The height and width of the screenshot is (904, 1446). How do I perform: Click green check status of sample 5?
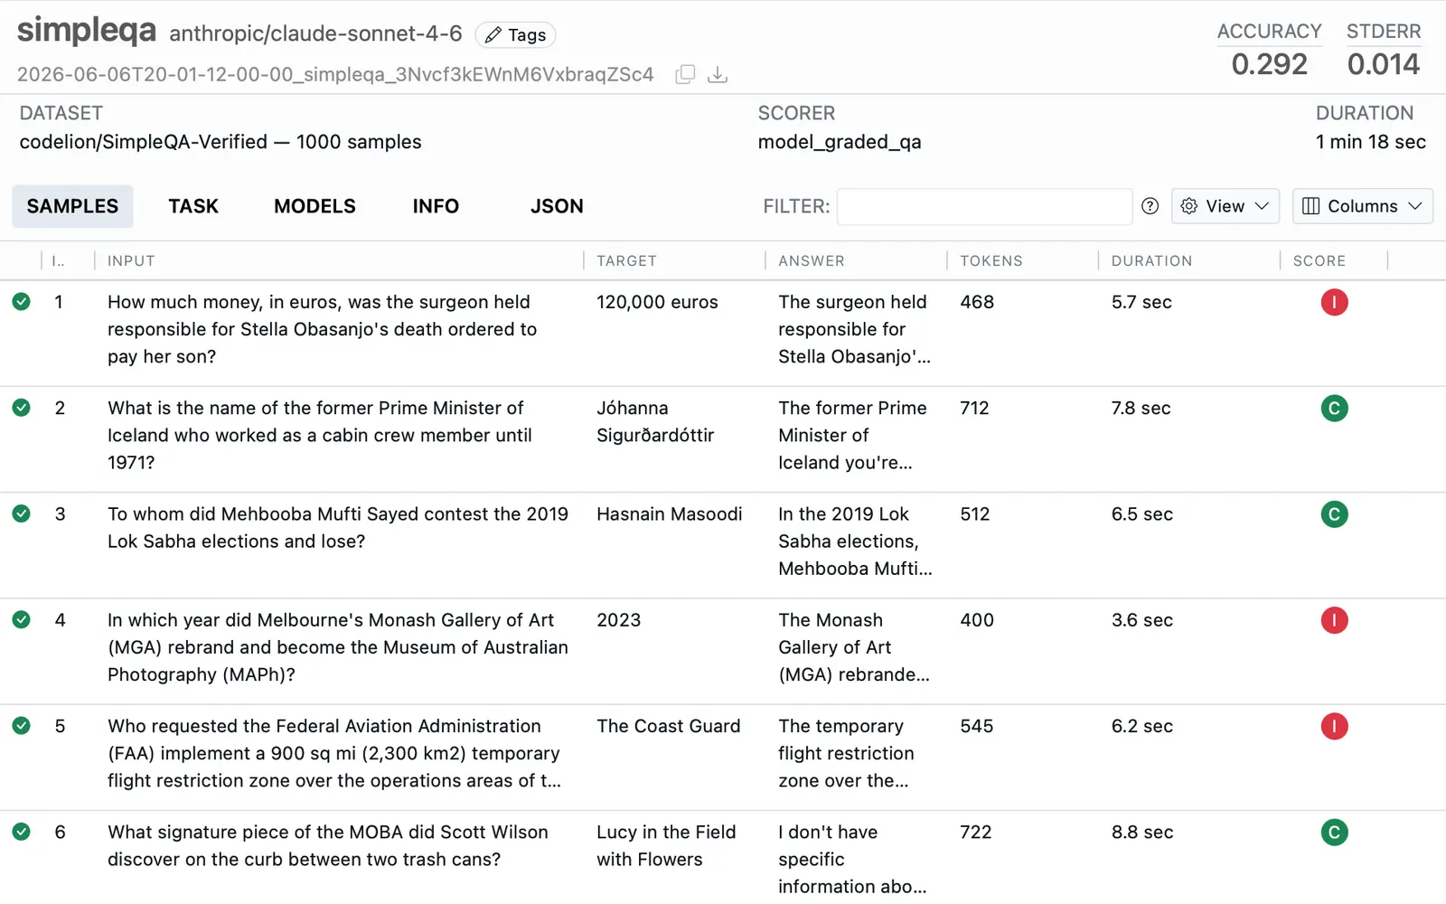pos(22,725)
